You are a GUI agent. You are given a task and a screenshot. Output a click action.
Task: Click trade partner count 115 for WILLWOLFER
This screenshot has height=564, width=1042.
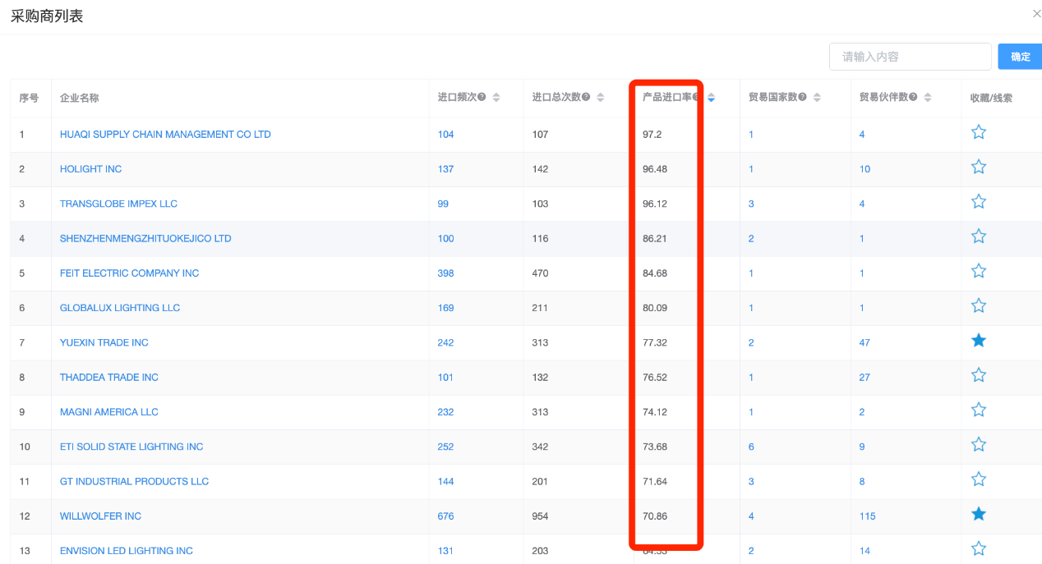pos(867,516)
